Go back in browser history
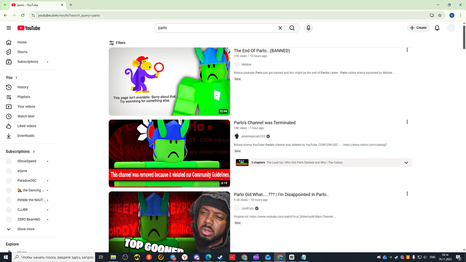Viewport: 466px width, 262px height. click(5, 15)
